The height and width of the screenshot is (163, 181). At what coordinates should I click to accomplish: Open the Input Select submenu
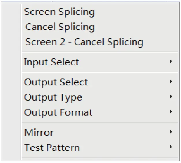(51, 62)
